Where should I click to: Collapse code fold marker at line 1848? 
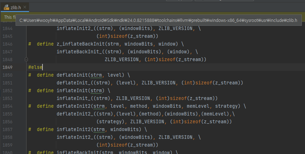(x=27, y=59)
